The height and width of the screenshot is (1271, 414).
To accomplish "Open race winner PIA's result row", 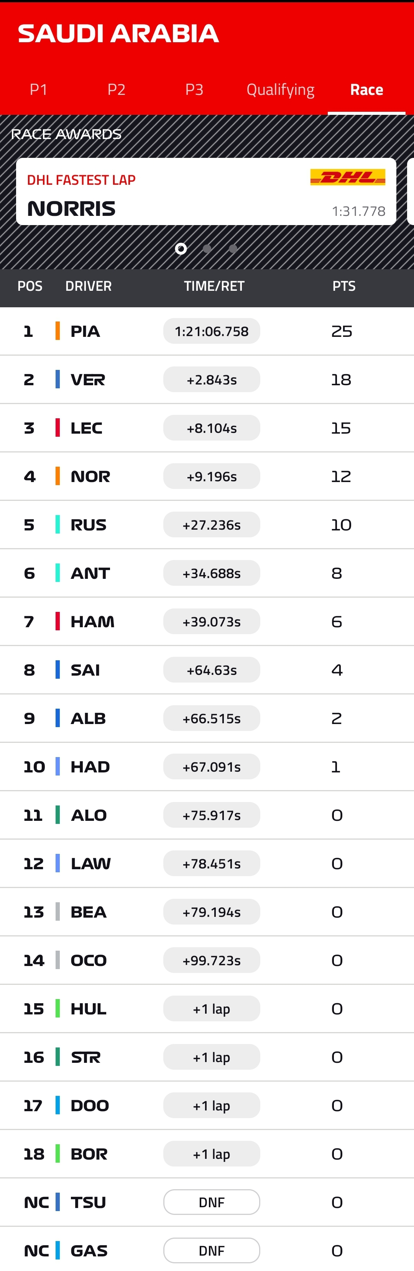I will coord(207,331).
